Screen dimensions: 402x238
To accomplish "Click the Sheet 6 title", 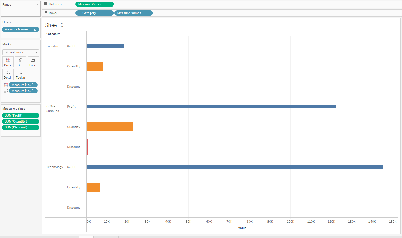I will 54,25.
